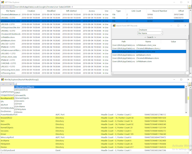Select the ChromeExtMalware.store search result

point(149,58)
